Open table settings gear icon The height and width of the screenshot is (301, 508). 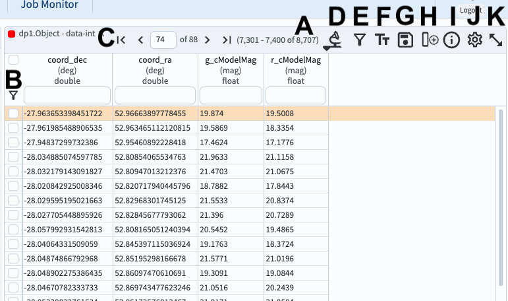[474, 40]
